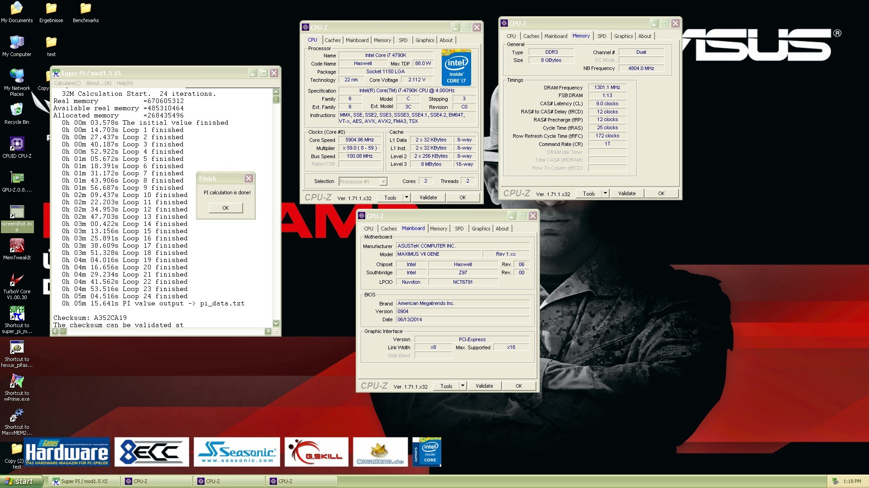Click Loop 24 finished line in Super PI
Screen dimensions: 869x488
point(124,296)
